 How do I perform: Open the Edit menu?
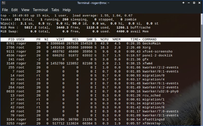(14, 10)
